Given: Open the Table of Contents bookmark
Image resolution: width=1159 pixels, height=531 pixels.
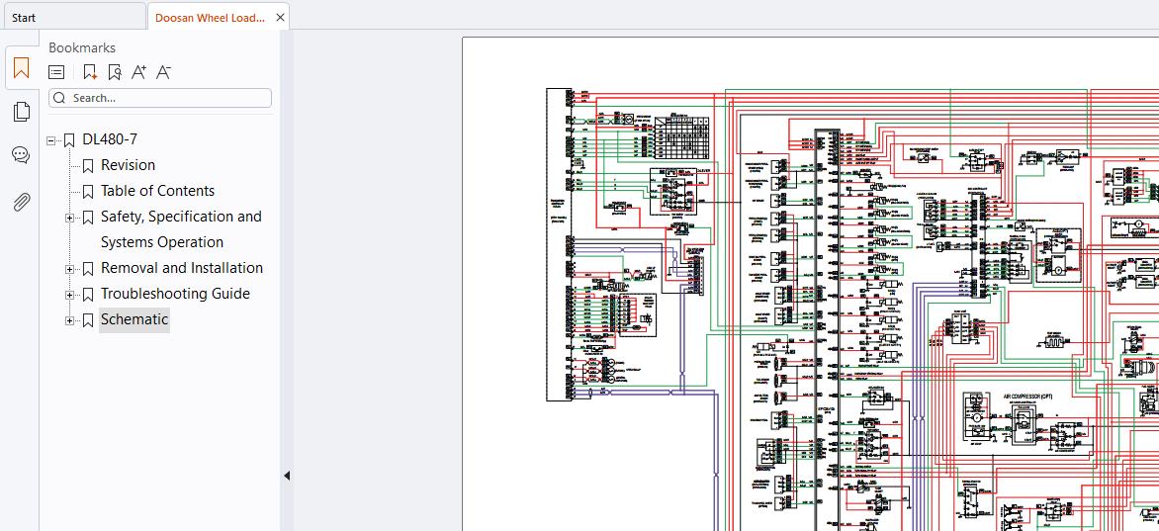Looking at the screenshot, I should (x=157, y=191).
